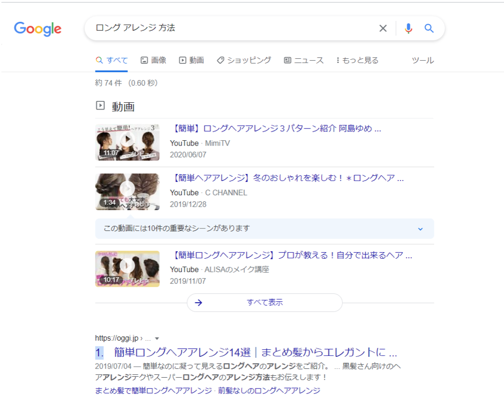This screenshot has height=399, width=504.
Task: Expand the 10 key scenes panel
Action: pos(420,229)
